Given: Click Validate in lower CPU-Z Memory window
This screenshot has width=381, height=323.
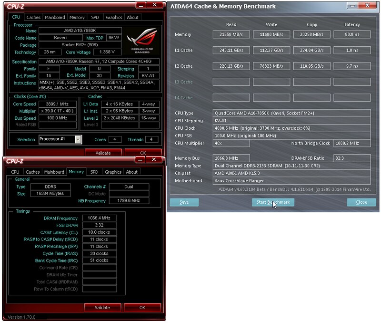Looking at the screenshot, I should tap(102, 307).
